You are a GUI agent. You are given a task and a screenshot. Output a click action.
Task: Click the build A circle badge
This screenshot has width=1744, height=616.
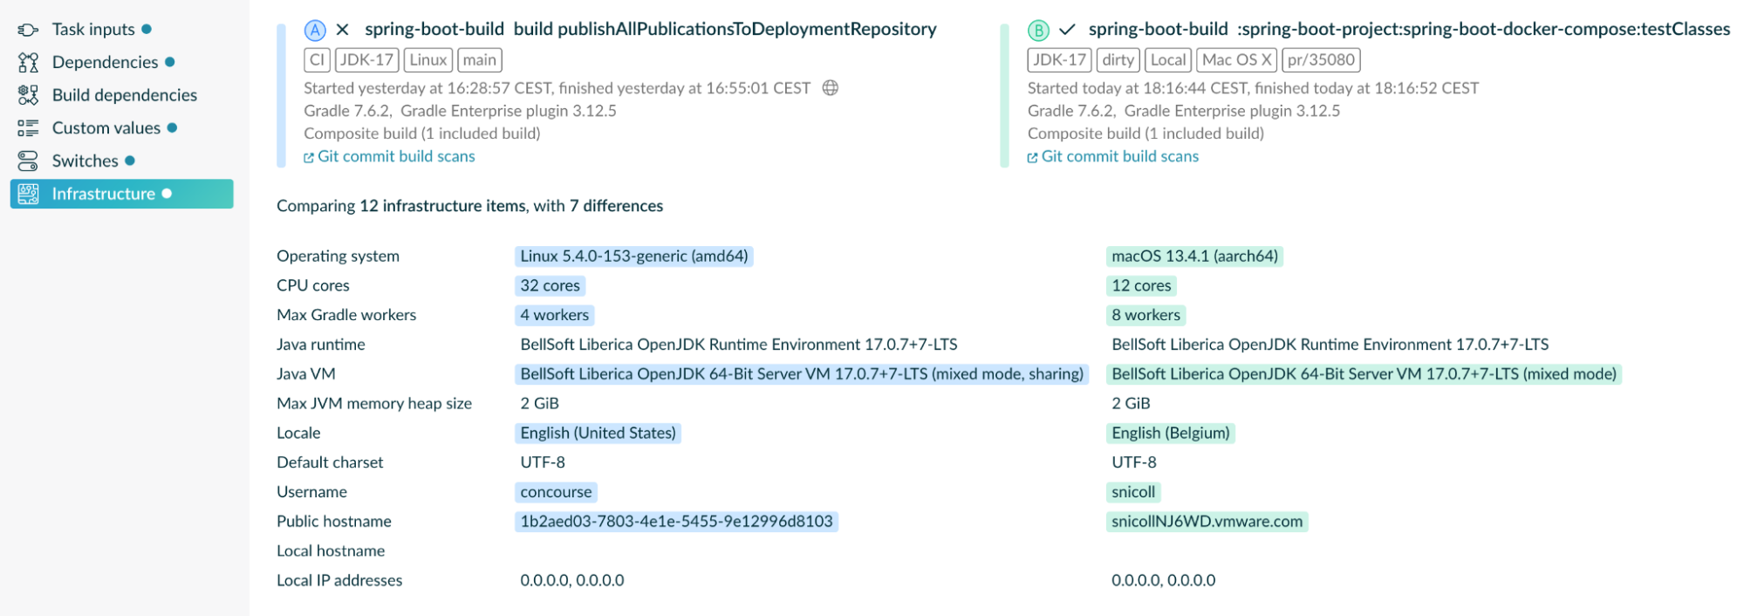point(314,31)
